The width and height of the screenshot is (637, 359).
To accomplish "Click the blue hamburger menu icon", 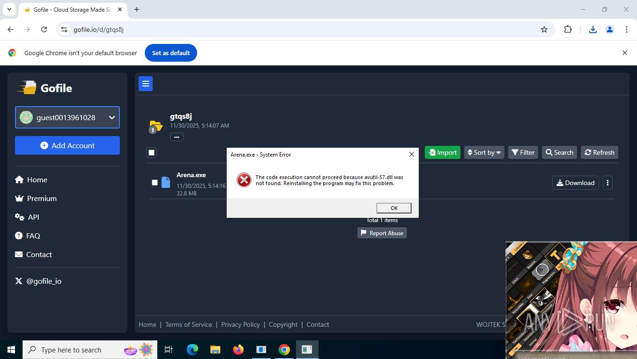I will [x=146, y=84].
